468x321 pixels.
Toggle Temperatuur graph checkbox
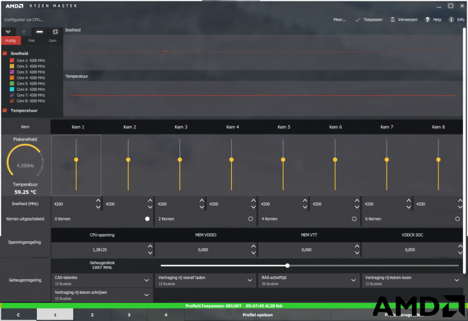[5, 110]
